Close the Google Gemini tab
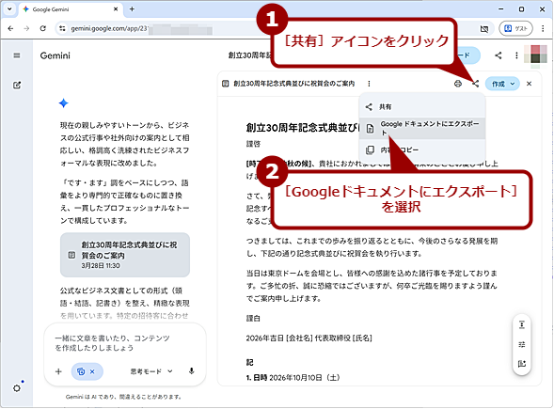Image resolution: width=554 pixels, height=409 pixels. point(116,9)
